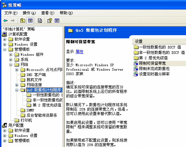The width and height of the screenshot is (186, 147).
Task: Select 计算机配置 label in the tree
Action: pyautogui.click(x=18, y=34)
